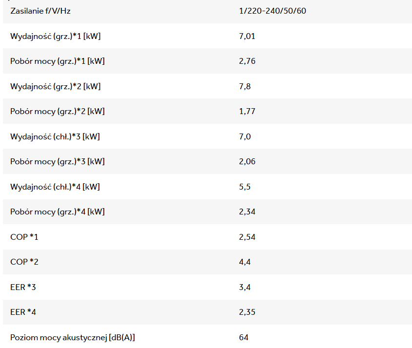Click the 'COP *1' row label
The width and height of the screenshot is (412, 348).
coord(24,237)
